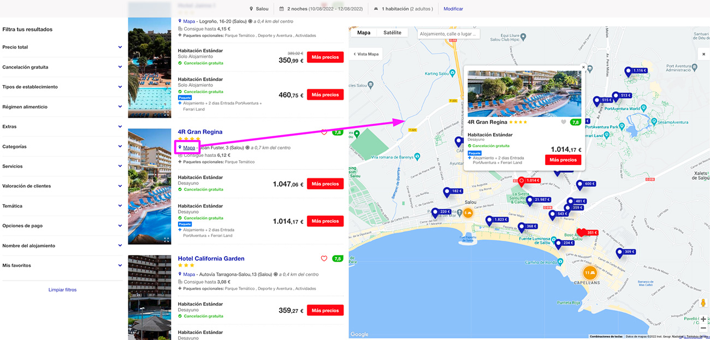Click Más precios in the map popup
This screenshot has width=710, height=340.
(x=563, y=160)
